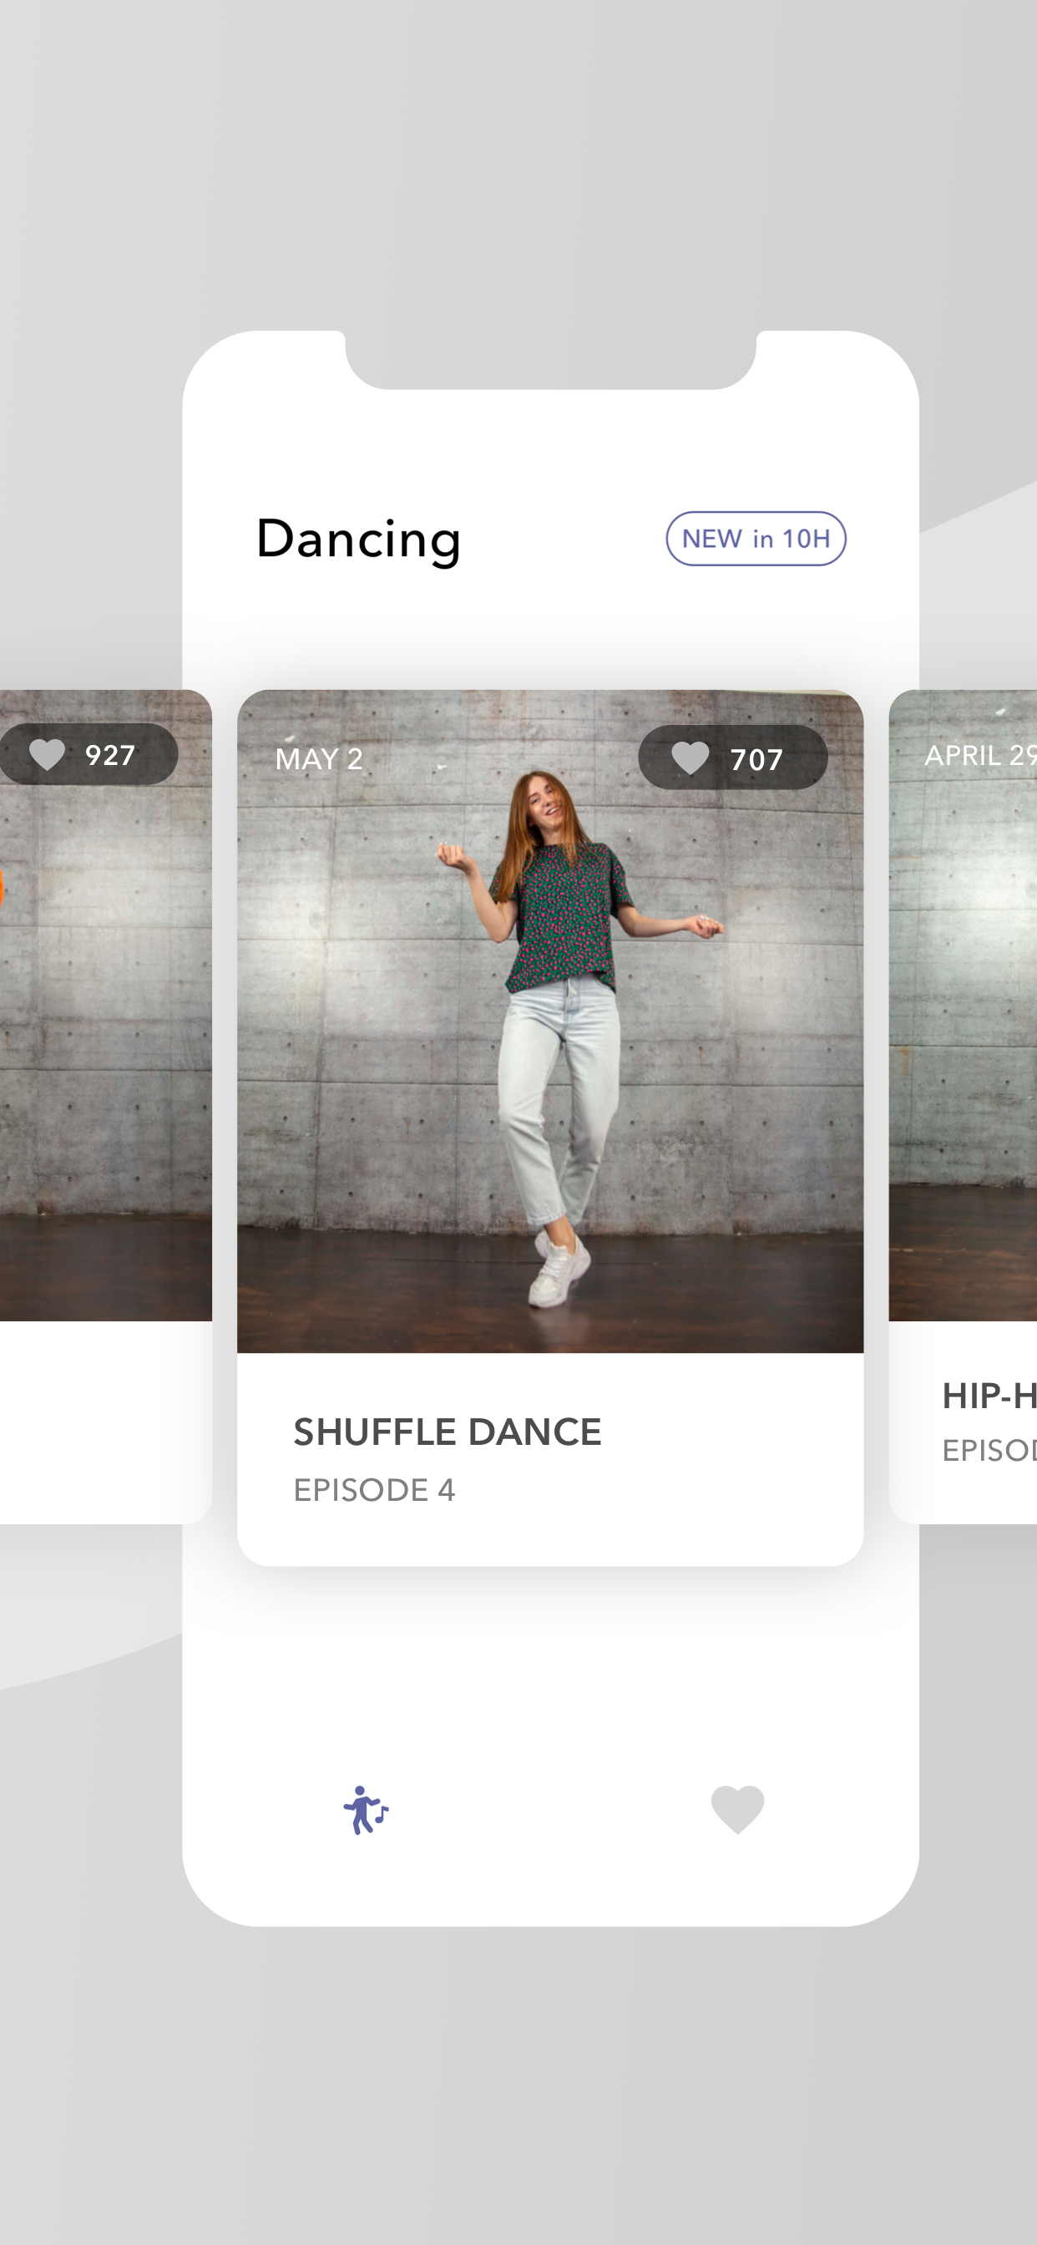The image size is (1037, 2245).
Task: Click the NEW in 10H badge
Action: (x=756, y=539)
